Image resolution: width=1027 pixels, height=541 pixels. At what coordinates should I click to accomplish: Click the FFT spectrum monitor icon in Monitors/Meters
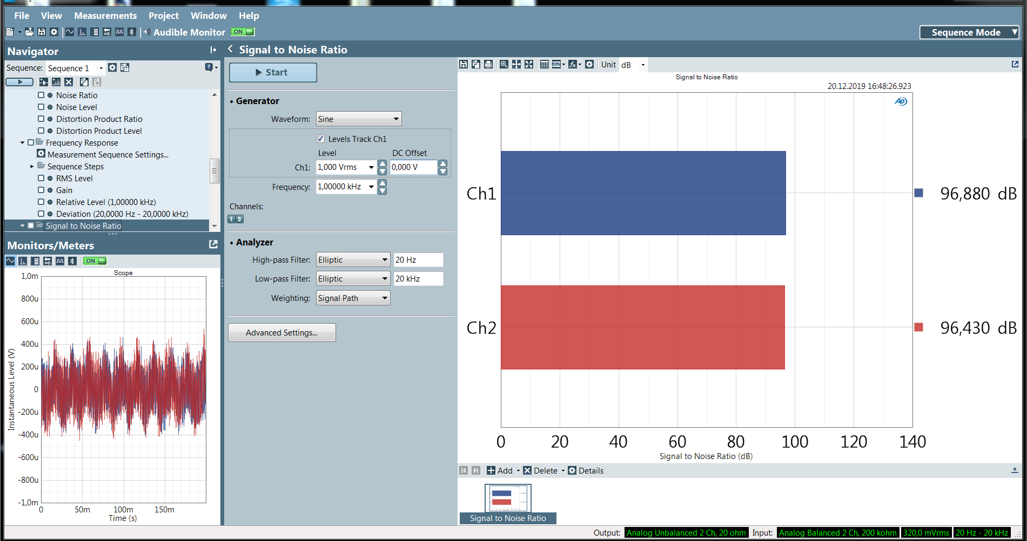point(23,261)
